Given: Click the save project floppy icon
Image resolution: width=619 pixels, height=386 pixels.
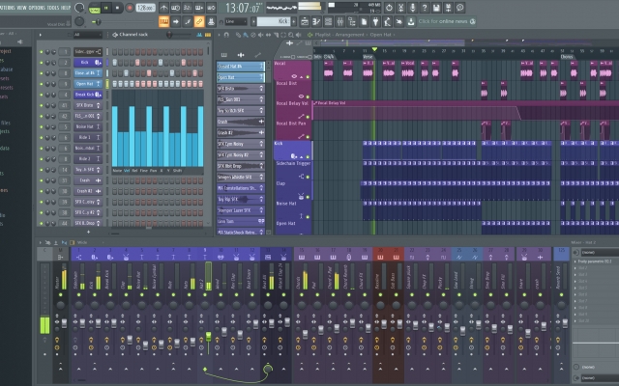Looking at the screenshot, I should coord(436,8).
